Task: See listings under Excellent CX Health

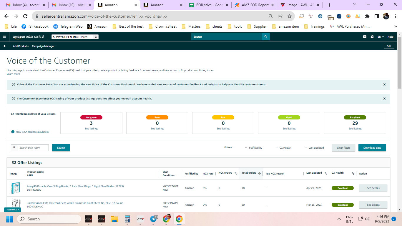Action: pos(355,129)
